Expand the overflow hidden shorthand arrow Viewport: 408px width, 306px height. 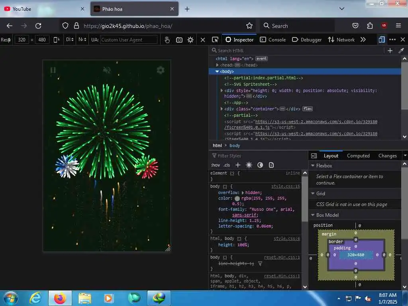[x=243, y=193]
